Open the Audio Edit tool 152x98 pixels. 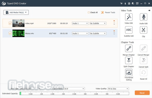[143, 17]
